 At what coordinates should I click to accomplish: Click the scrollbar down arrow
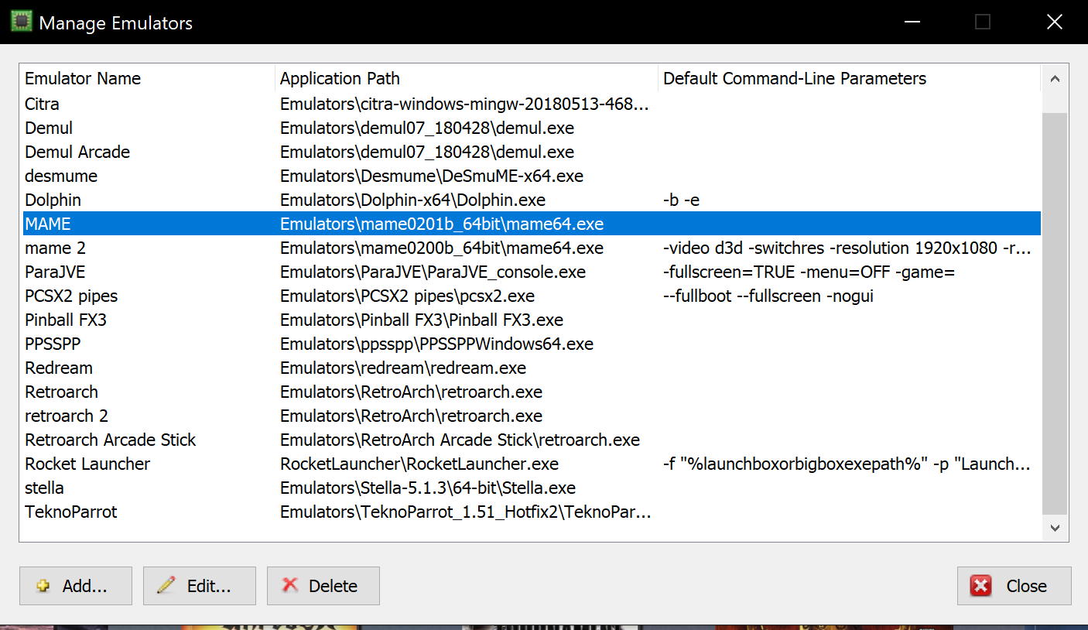pos(1055,528)
